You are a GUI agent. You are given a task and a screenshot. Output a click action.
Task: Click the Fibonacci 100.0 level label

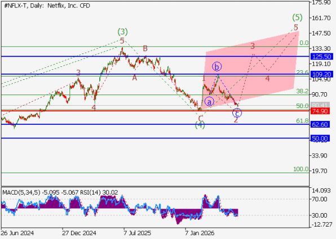pyautogui.click(x=301, y=169)
